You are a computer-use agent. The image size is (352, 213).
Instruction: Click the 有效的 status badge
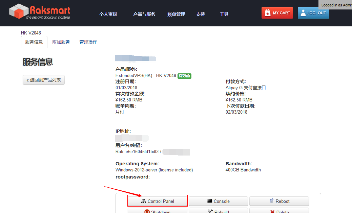pyautogui.click(x=184, y=76)
